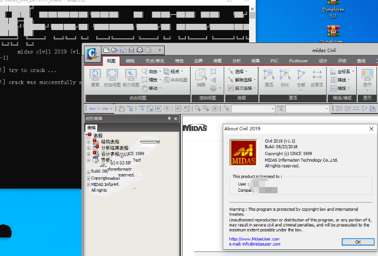Open the quick access toolbar customize dropdown
The image size is (378, 256).
[159, 50]
